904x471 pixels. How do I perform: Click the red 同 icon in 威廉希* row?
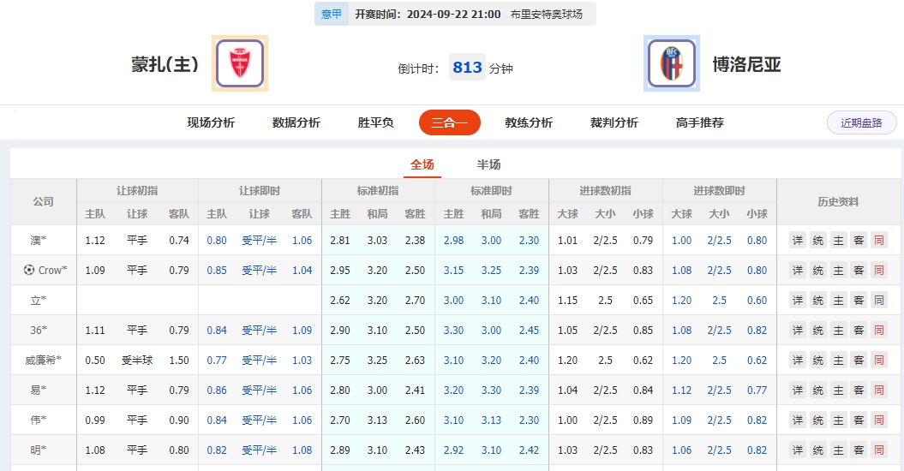point(879,361)
